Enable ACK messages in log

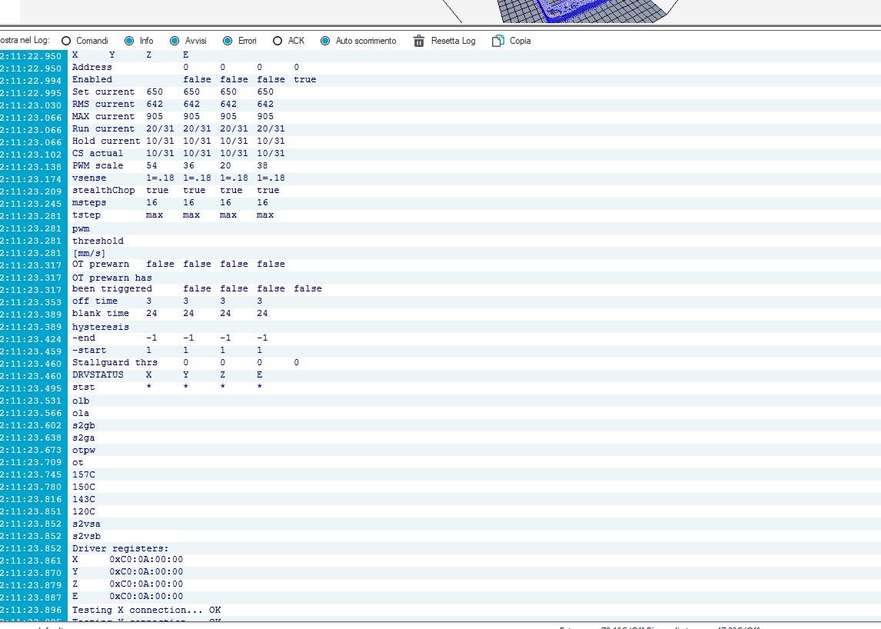tap(278, 41)
